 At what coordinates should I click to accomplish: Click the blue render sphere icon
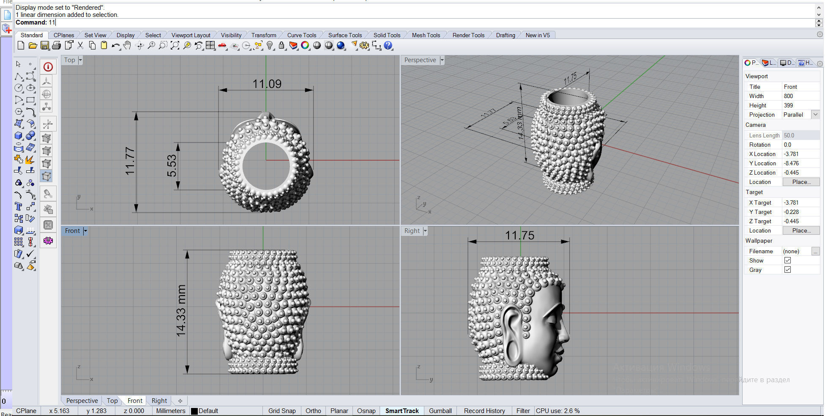coord(341,45)
